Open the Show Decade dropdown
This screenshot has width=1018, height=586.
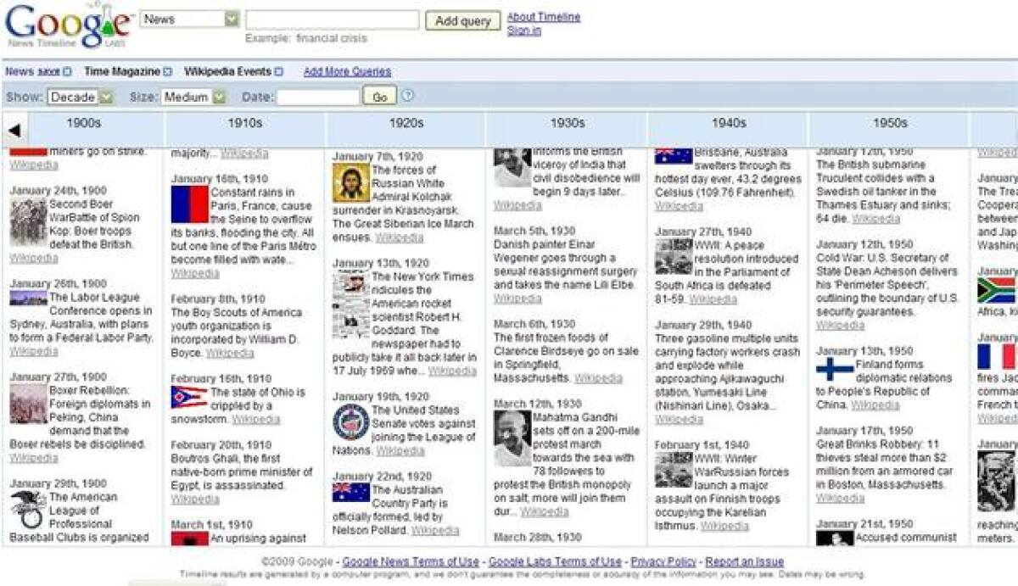click(x=81, y=98)
